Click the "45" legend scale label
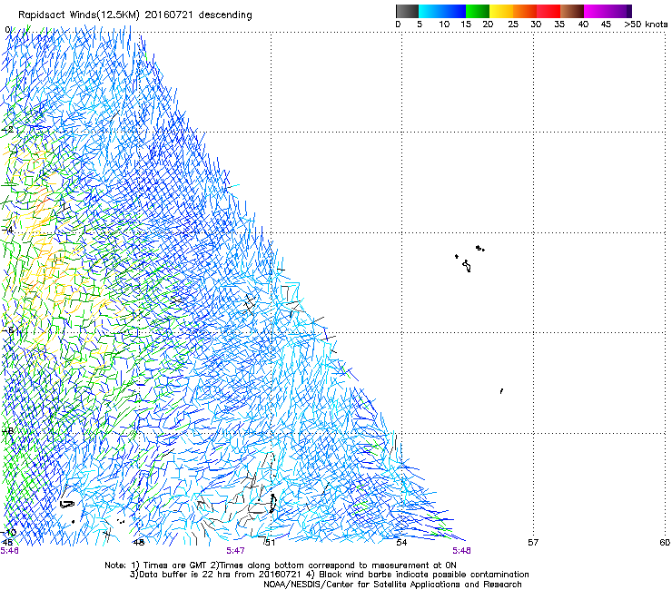This screenshot has height=590, width=672. tap(606, 25)
